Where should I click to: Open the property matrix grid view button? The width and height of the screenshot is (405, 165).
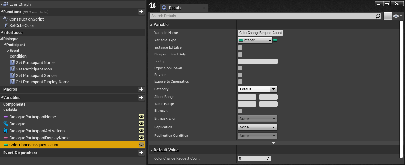pyautogui.click(x=388, y=16)
